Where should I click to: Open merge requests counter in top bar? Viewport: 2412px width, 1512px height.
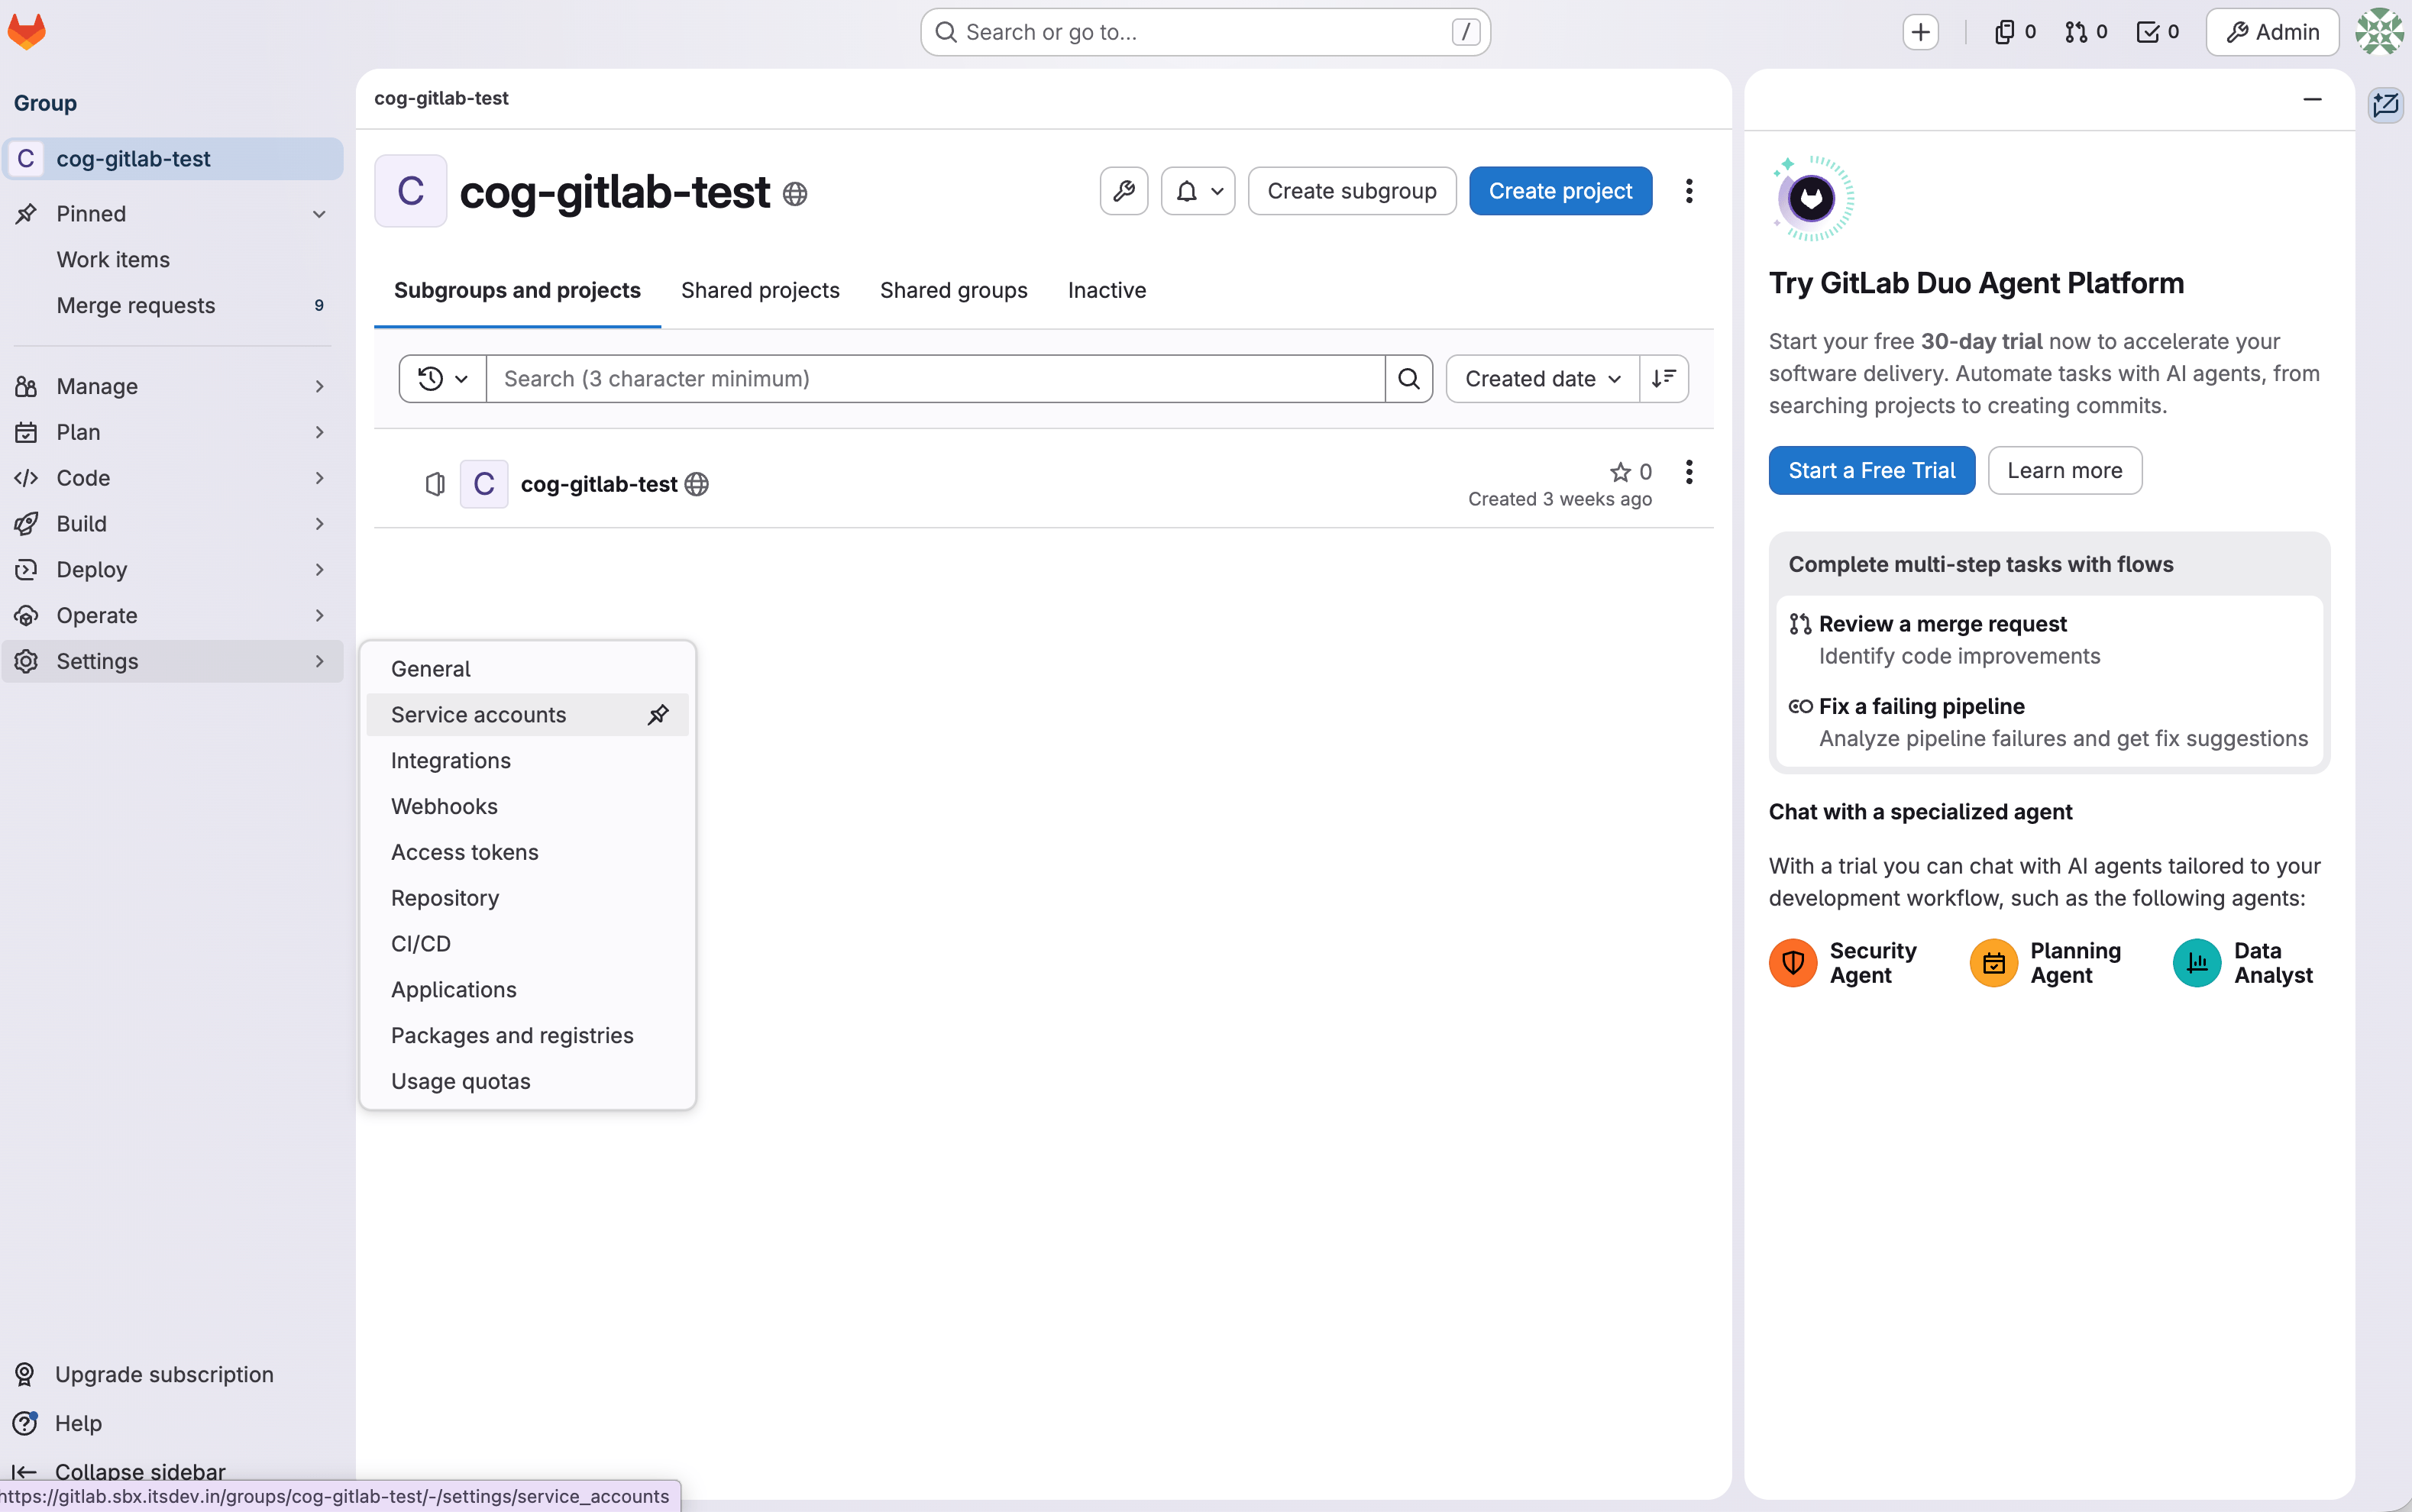(x=2086, y=32)
